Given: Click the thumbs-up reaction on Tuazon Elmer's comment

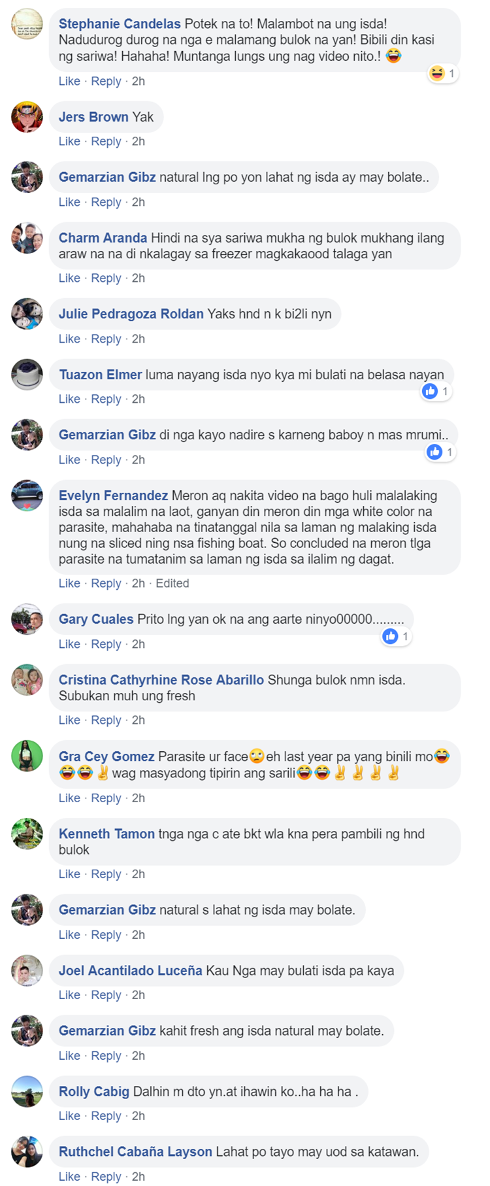Looking at the screenshot, I should [436, 391].
